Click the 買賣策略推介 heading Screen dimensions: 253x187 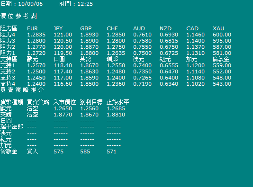[22, 90]
